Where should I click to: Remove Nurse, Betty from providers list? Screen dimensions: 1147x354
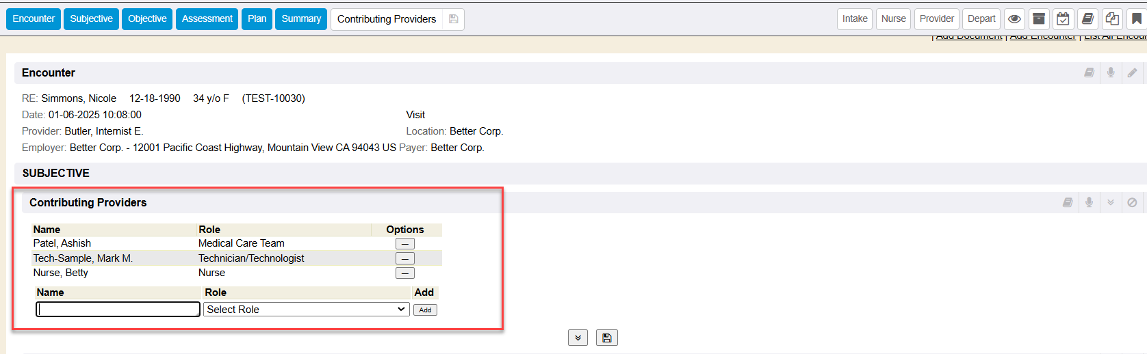(404, 273)
